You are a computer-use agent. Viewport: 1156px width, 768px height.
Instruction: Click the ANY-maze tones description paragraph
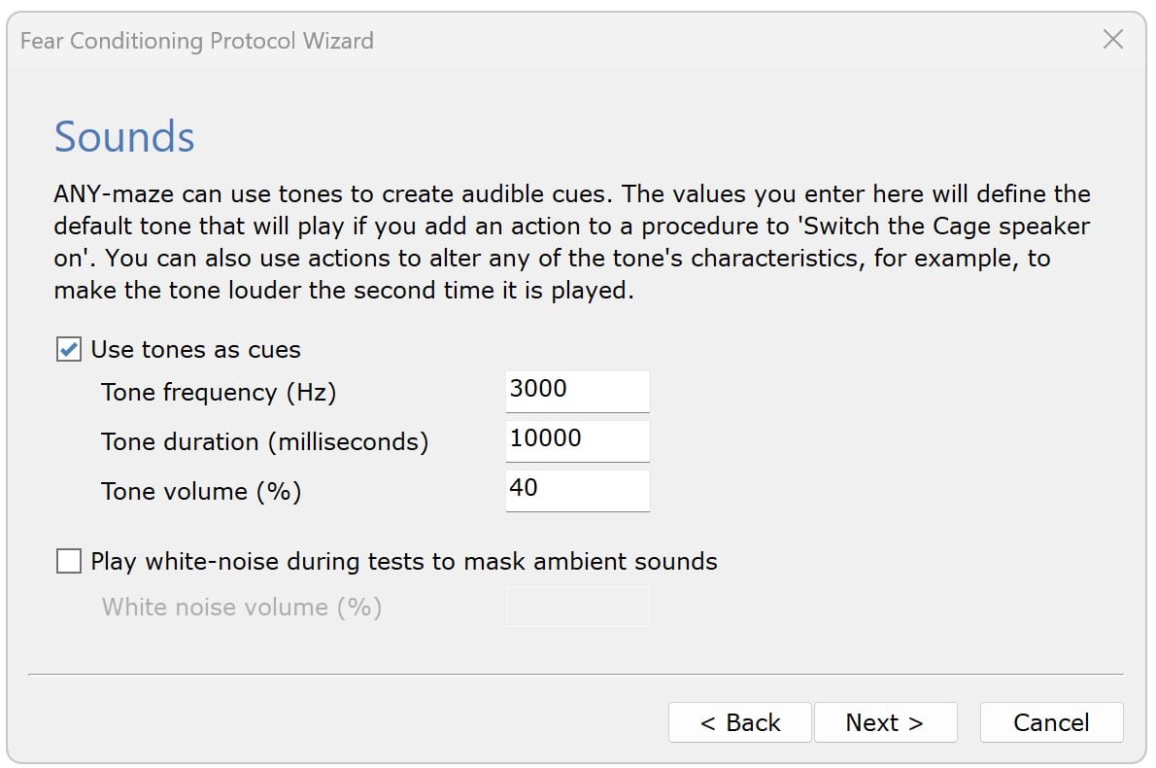[x=571, y=242]
